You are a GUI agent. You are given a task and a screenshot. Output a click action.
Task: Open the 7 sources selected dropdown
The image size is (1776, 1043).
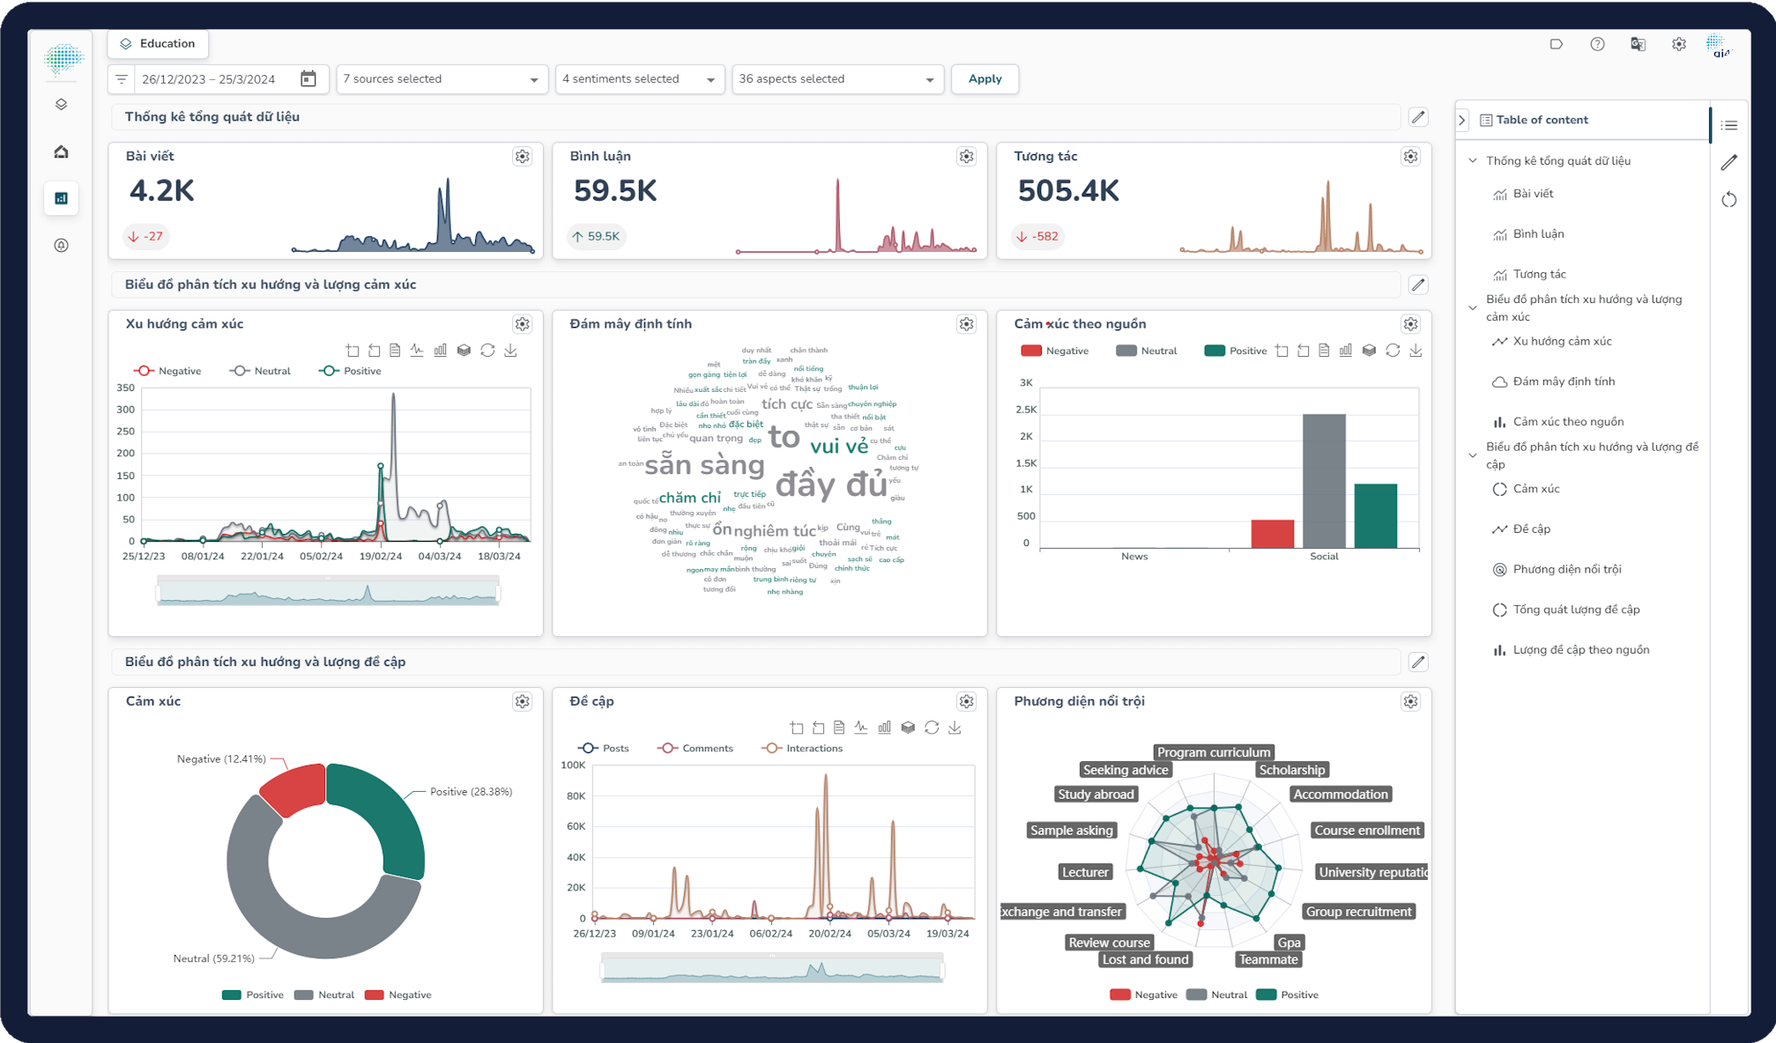pos(441,79)
